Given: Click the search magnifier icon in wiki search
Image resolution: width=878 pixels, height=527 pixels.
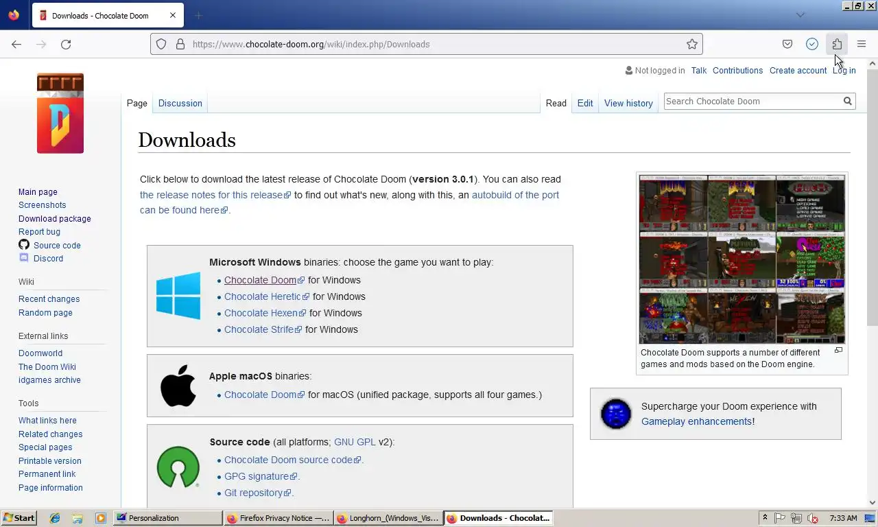Looking at the screenshot, I should pos(848,101).
